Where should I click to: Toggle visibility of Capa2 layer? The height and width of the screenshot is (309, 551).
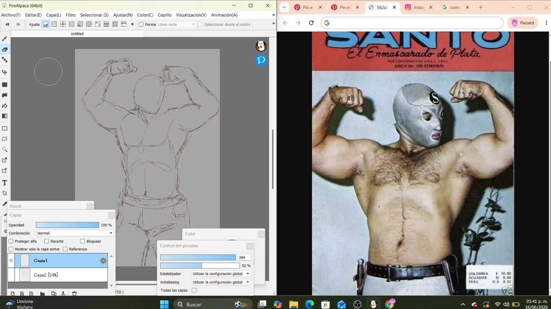coord(11,275)
